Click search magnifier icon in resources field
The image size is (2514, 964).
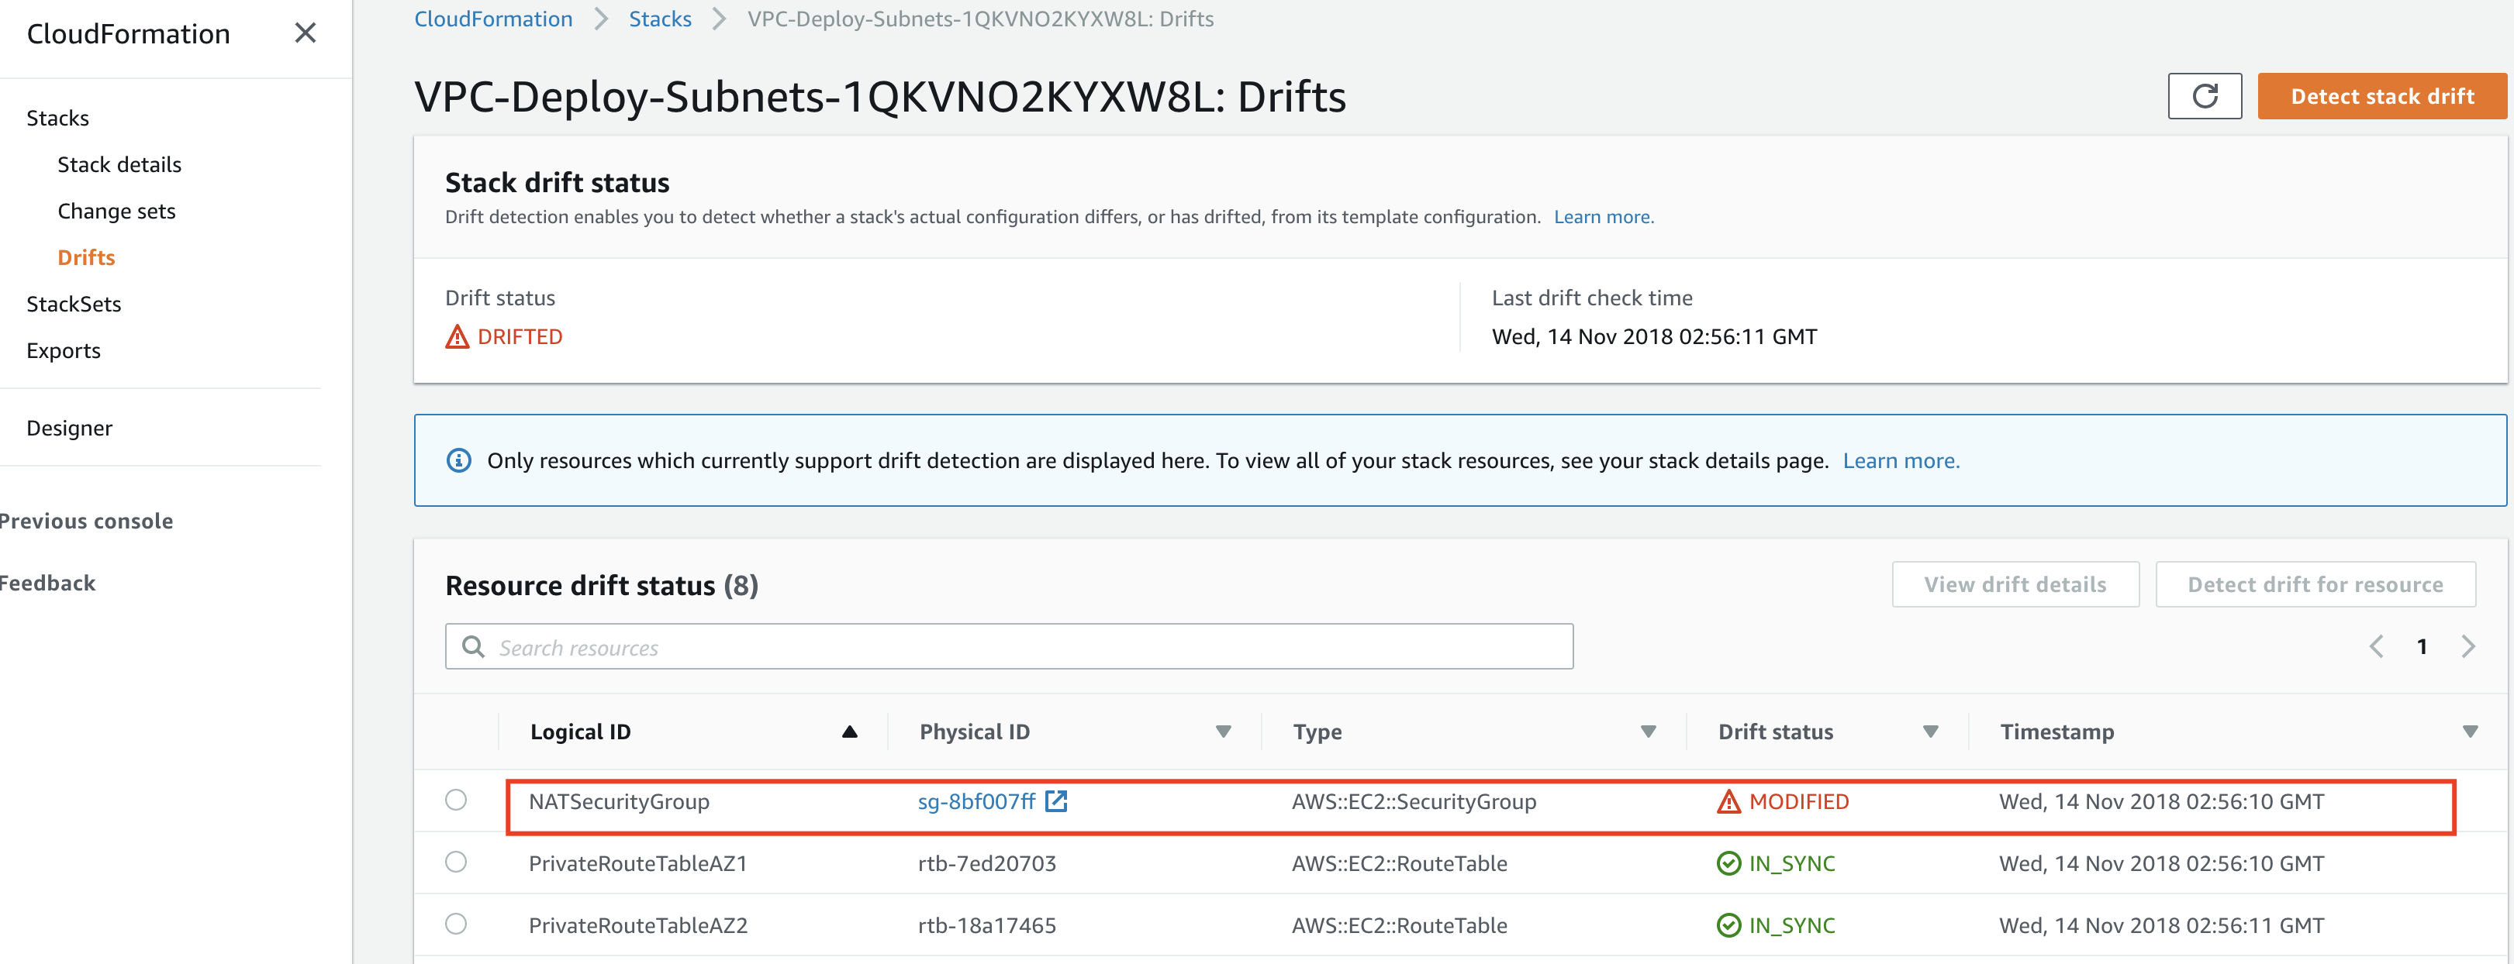(473, 647)
